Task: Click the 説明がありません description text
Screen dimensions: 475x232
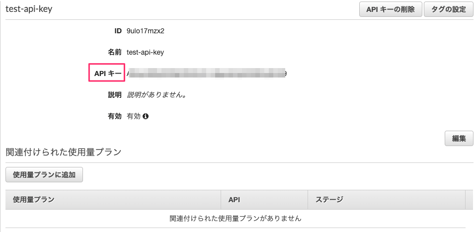Action: click(157, 95)
